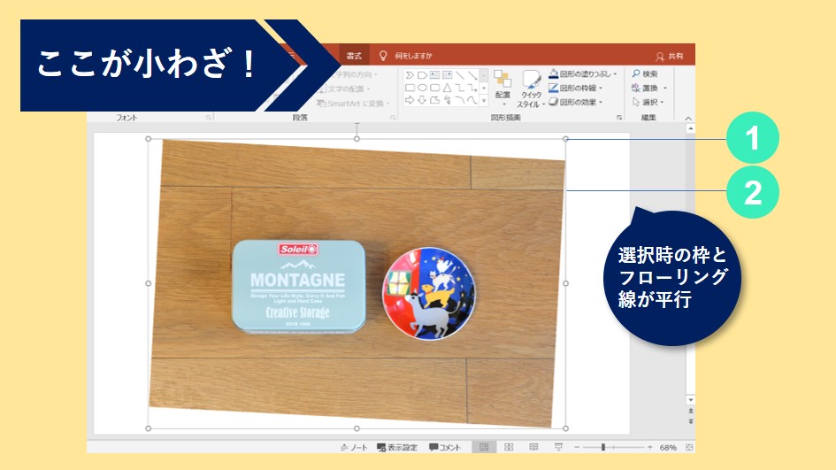Switch to Slide Sorter view icon
Screen dimensions: 836x470
tap(509, 447)
